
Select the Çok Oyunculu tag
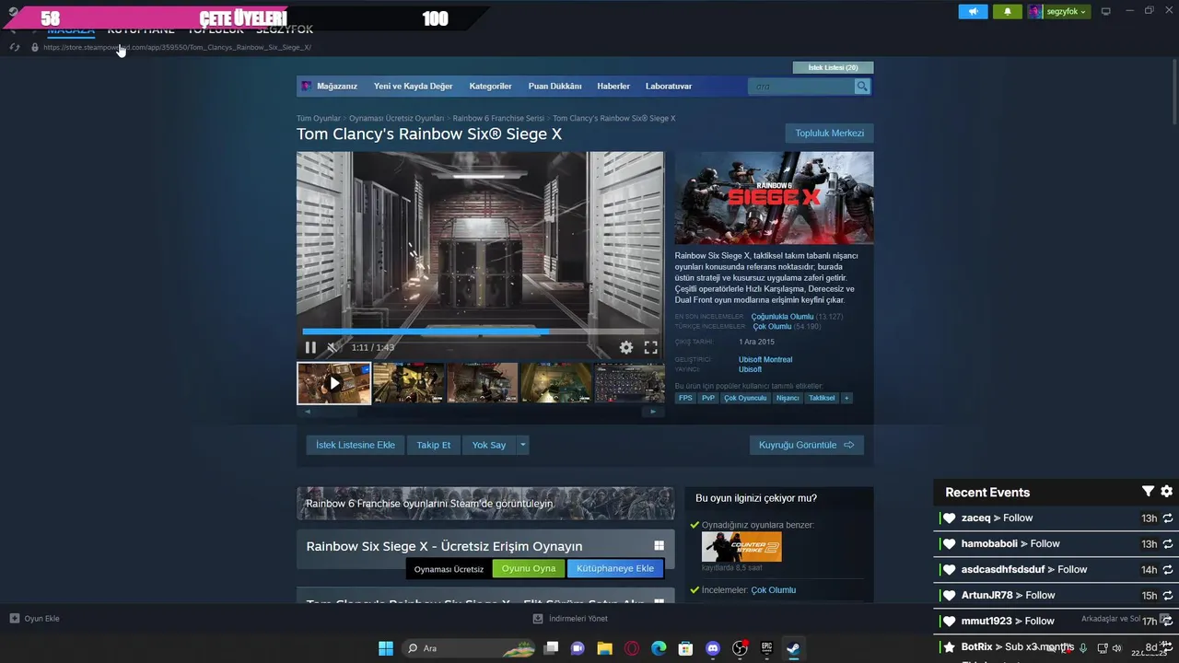[x=745, y=399]
